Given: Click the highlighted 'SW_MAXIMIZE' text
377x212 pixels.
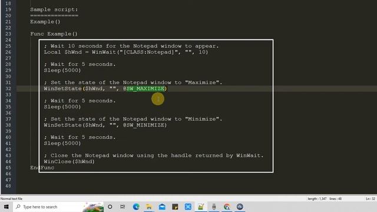Looking at the screenshot, I should [x=145, y=89].
